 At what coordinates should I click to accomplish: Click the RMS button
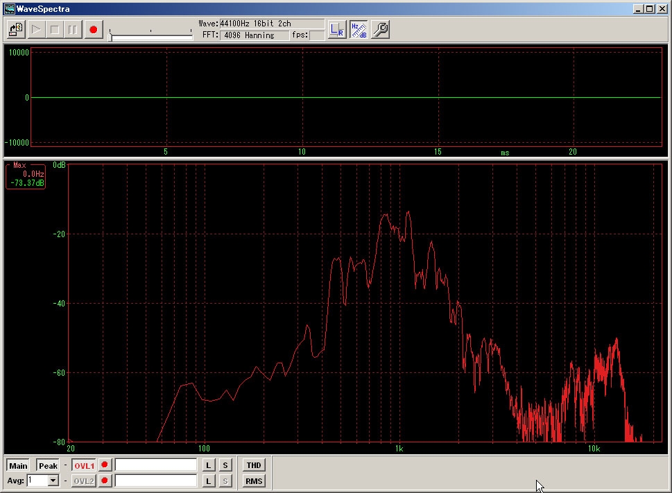coord(254,481)
